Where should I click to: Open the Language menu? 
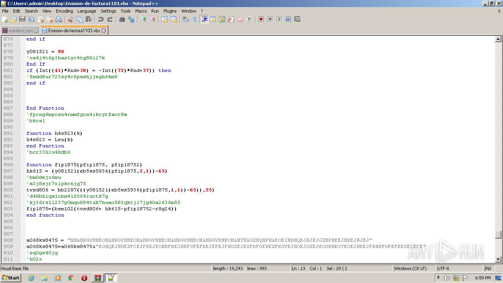coord(86,11)
